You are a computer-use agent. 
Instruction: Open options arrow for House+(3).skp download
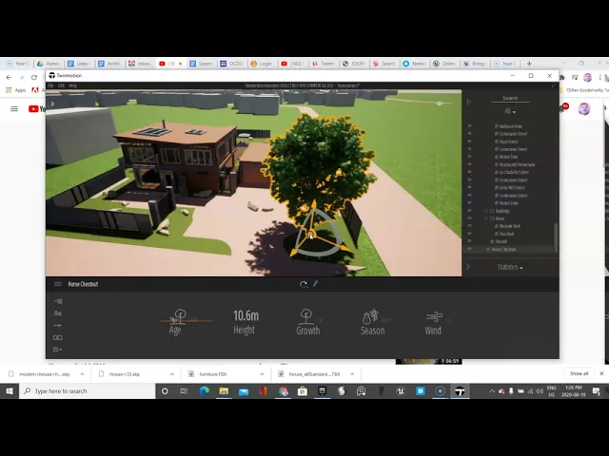click(172, 374)
